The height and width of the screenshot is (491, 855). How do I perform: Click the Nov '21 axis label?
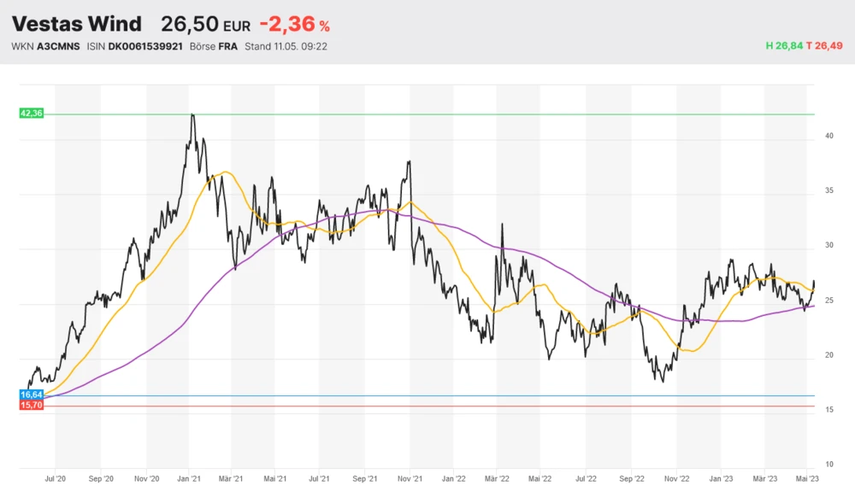(x=410, y=478)
